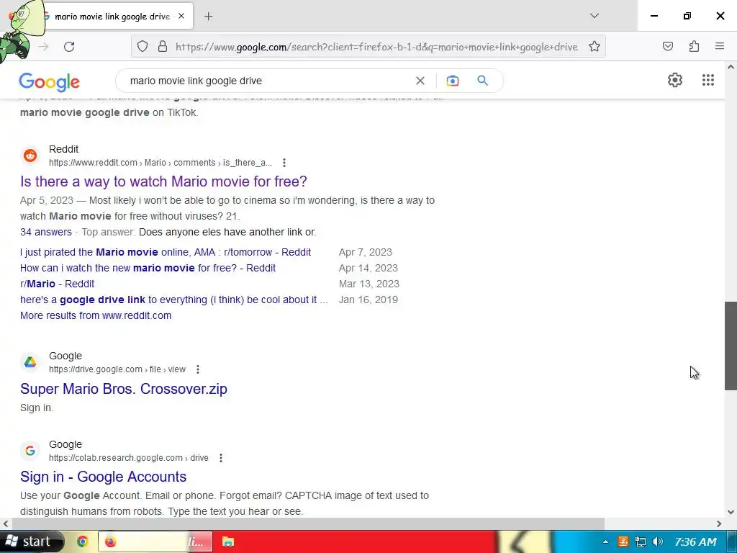Image resolution: width=737 pixels, height=553 pixels.
Task: Open the r/Mario - Reddit link
Action: pos(58,284)
